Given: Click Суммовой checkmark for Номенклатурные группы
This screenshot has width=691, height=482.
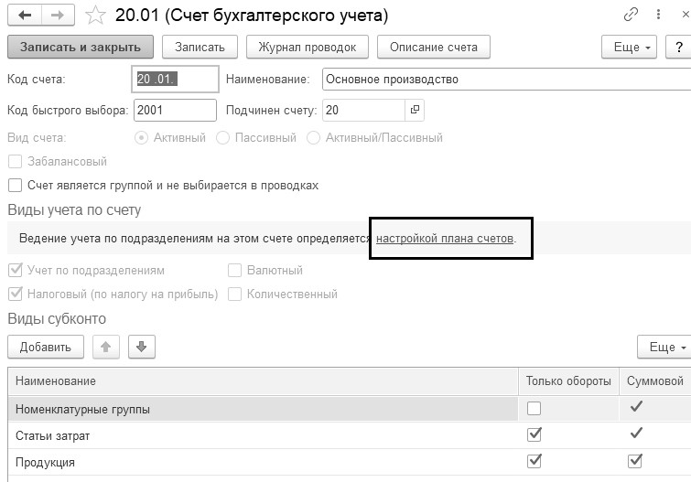Looking at the screenshot, I should tap(636, 406).
